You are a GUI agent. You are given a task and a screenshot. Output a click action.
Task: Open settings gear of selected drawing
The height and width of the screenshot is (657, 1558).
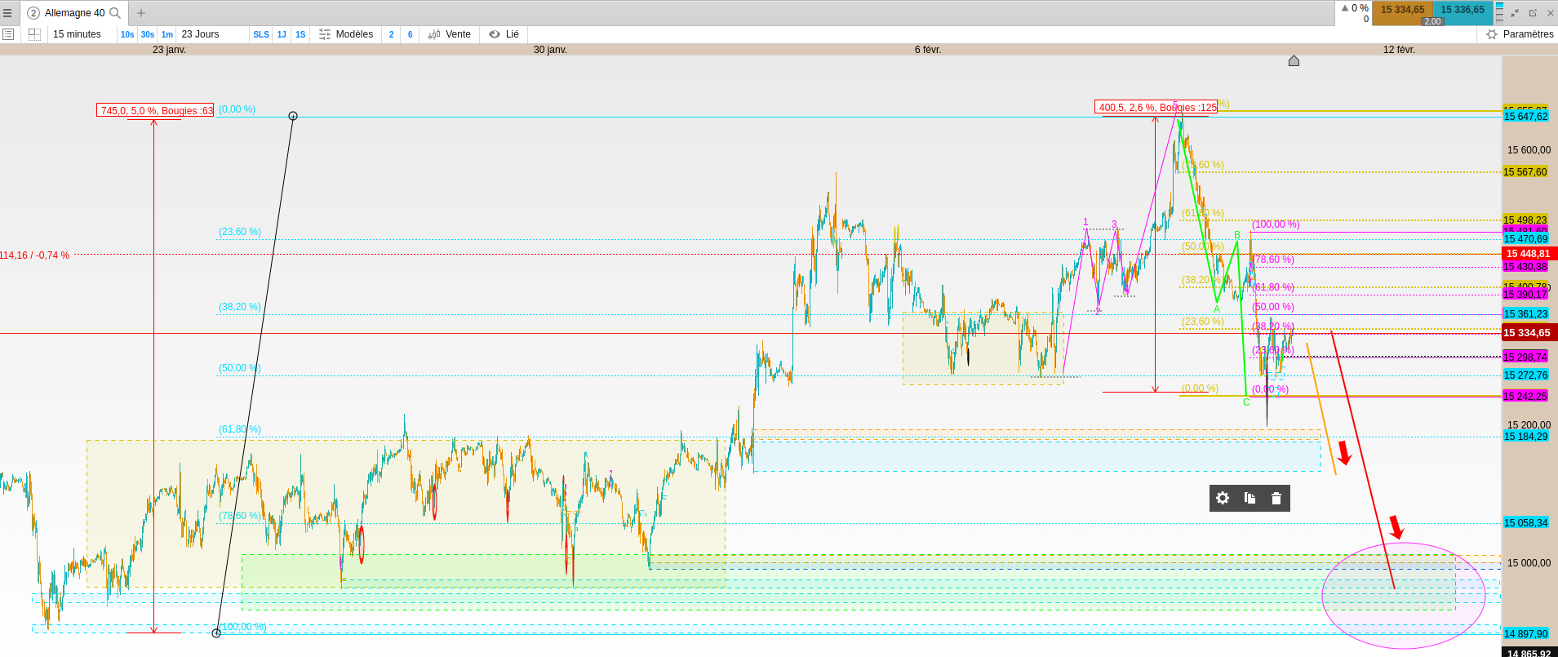click(x=1223, y=498)
